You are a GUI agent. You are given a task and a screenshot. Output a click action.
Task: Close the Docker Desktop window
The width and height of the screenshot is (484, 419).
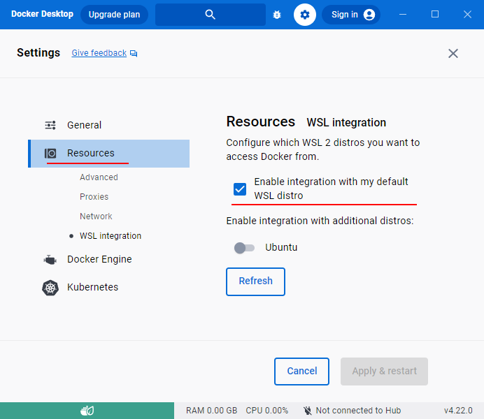click(467, 15)
